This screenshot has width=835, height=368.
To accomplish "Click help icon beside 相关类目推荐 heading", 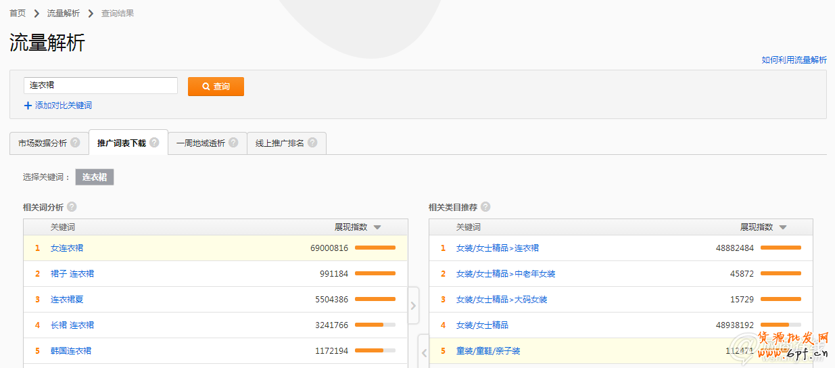I will point(485,207).
